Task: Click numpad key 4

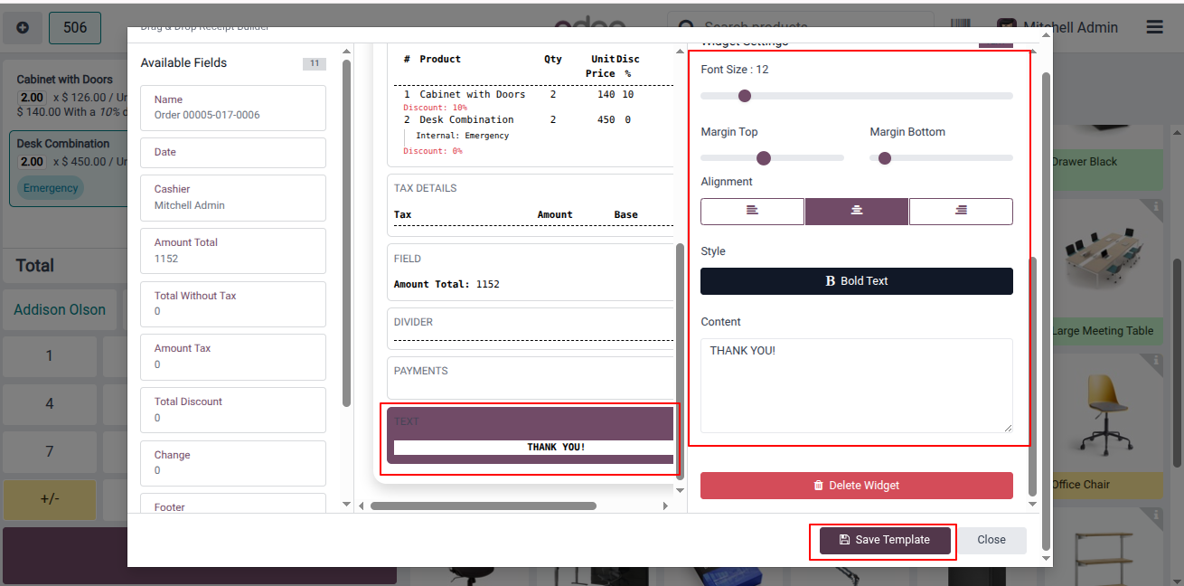Action: click(50, 403)
